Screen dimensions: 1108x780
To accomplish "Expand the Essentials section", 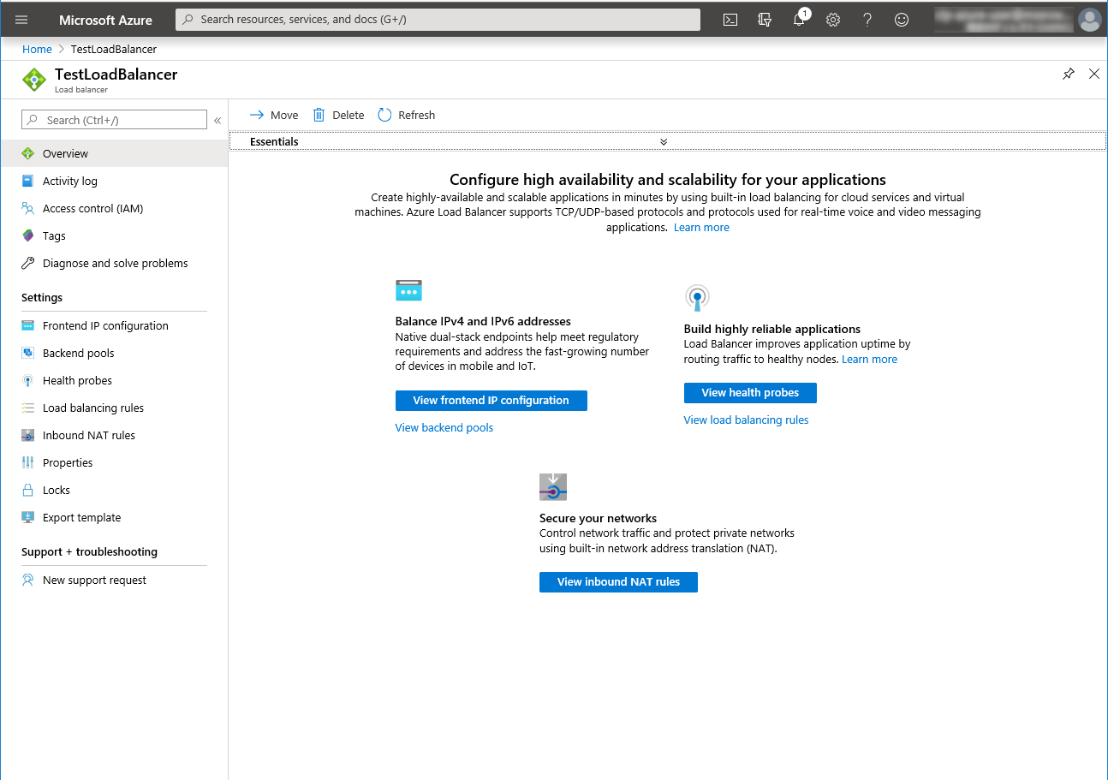I will (x=664, y=141).
